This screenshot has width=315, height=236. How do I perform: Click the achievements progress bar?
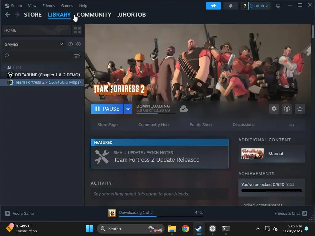coord(271,191)
